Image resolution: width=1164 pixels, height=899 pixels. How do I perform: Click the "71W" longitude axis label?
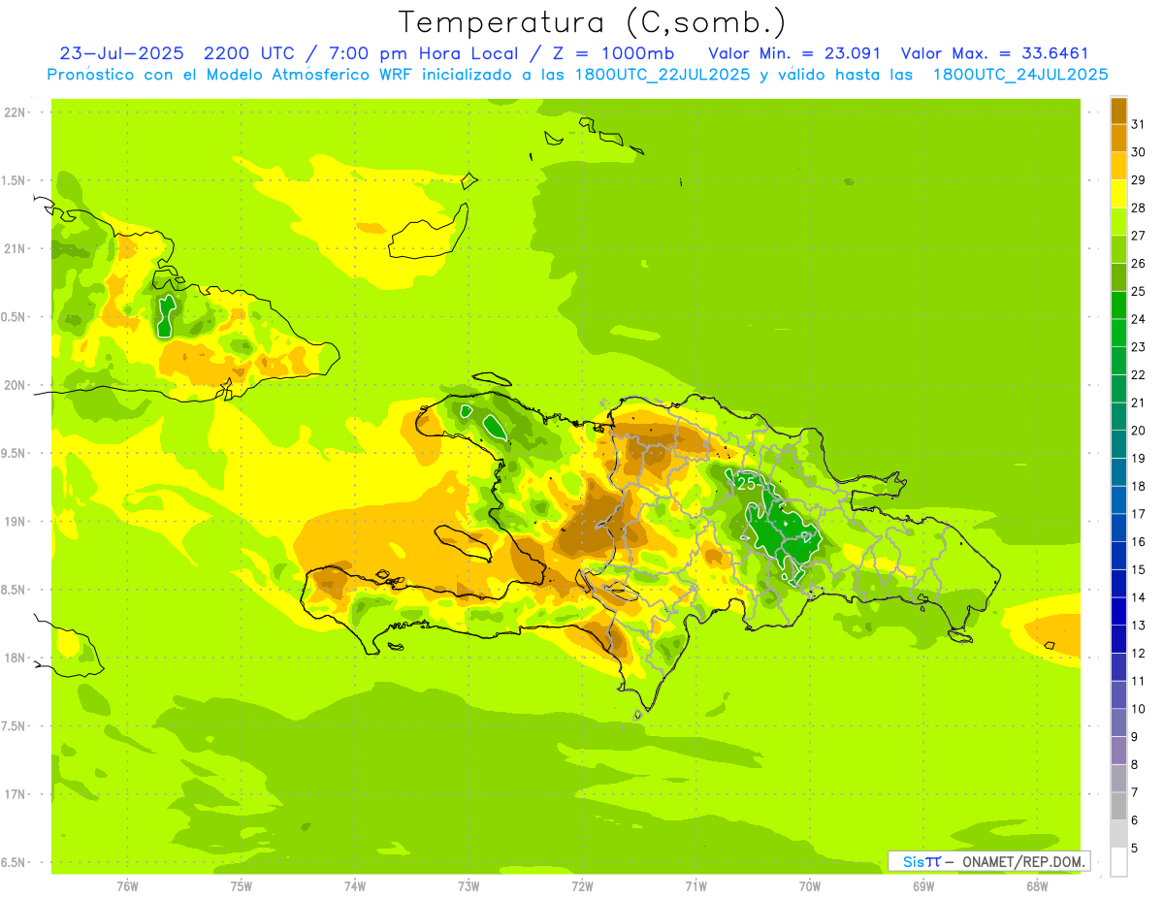click(695, 886)
